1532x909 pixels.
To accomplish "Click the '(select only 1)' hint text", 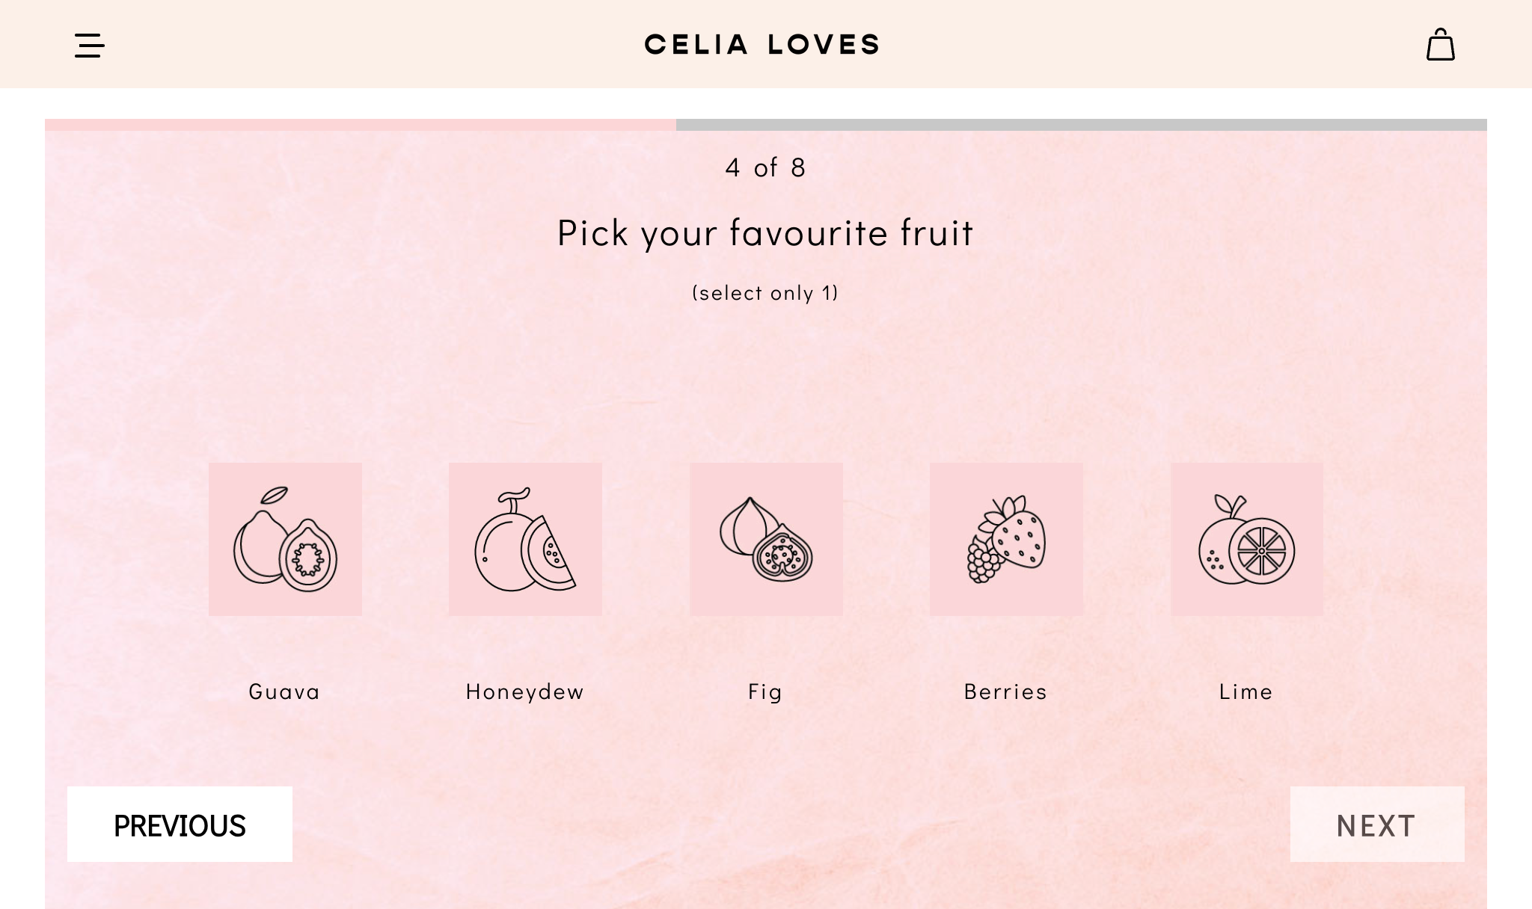I will [x=765, y=292].
